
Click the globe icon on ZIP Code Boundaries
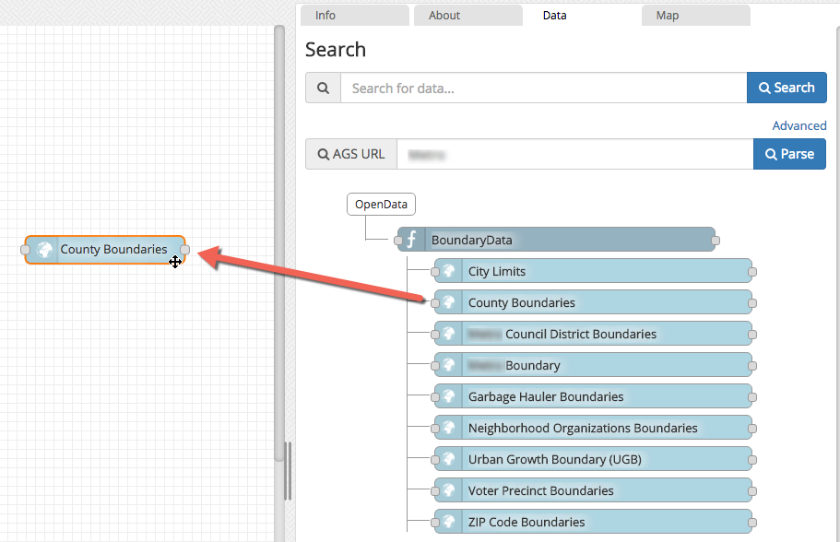click(448, 522)
